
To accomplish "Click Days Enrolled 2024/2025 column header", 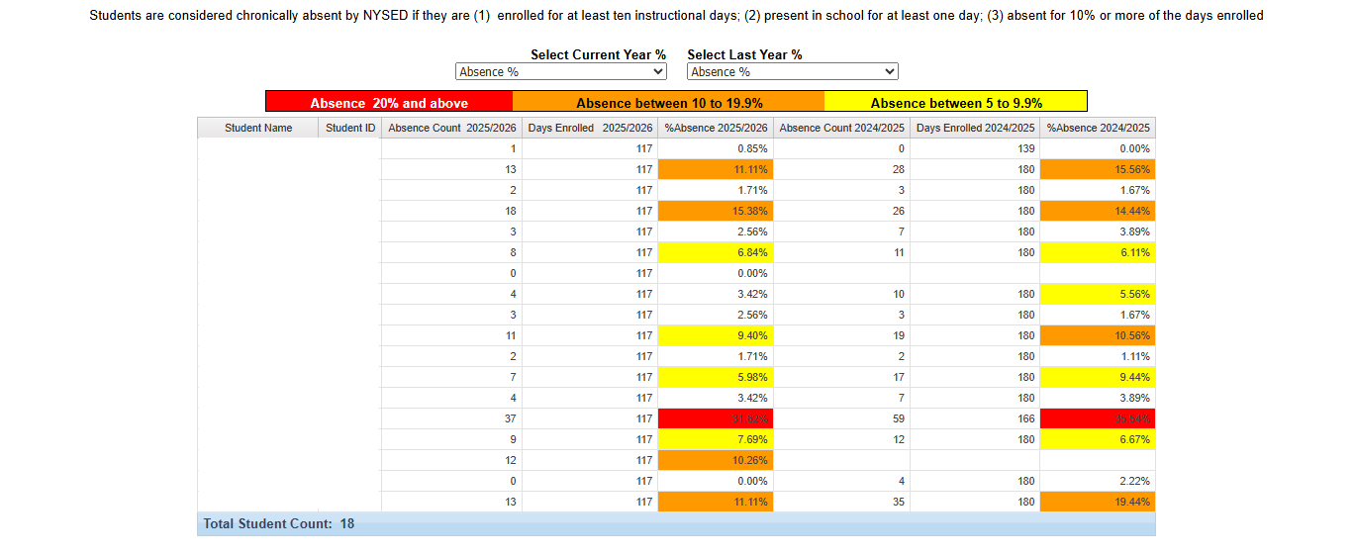I will click(975, 128).
